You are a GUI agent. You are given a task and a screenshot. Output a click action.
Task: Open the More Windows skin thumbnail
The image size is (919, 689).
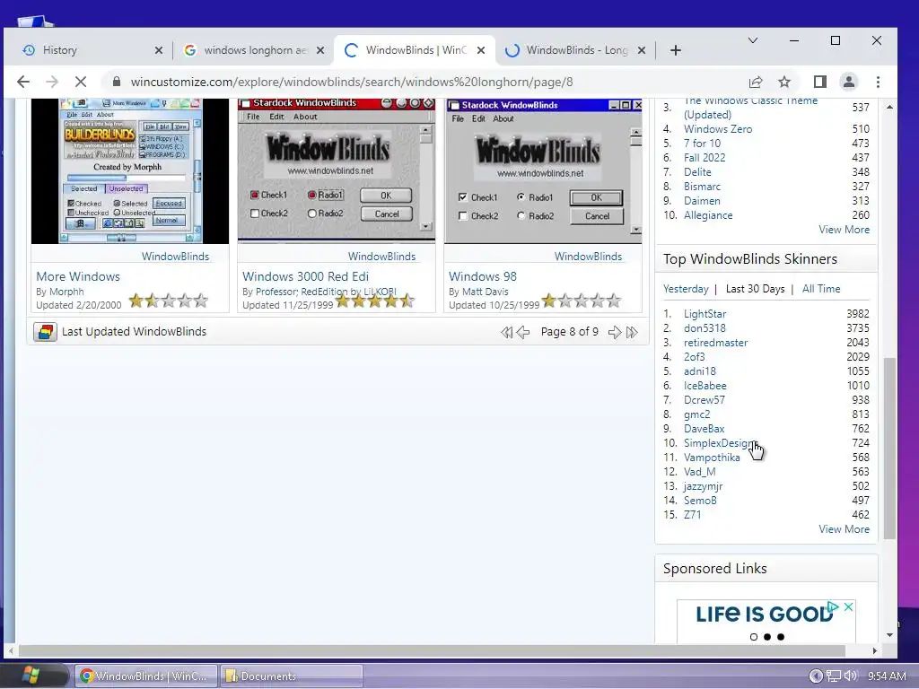tap(130, 170)
